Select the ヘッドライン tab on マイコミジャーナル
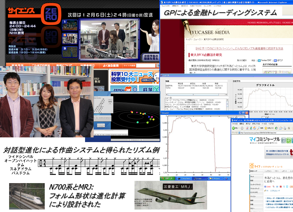293x212 pixels. click(268, 171)
